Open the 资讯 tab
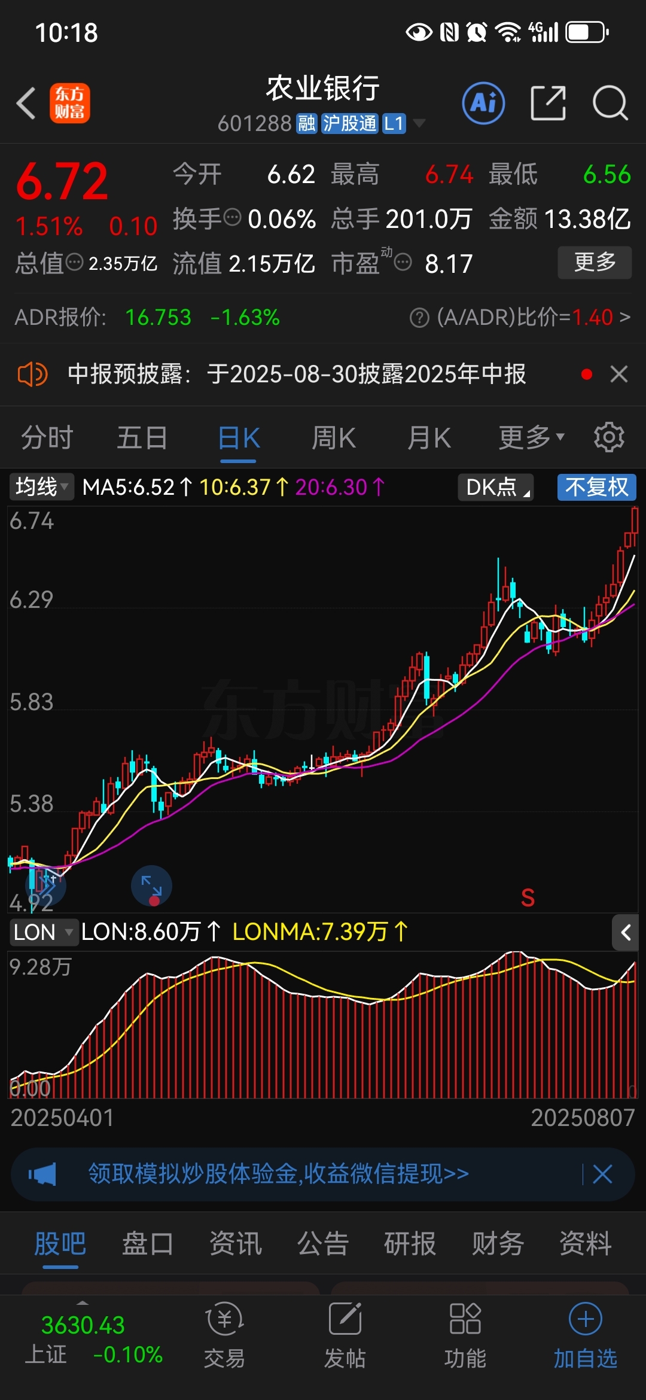The height and width of the screenshot is (1400, 646). click(235, 1244)
